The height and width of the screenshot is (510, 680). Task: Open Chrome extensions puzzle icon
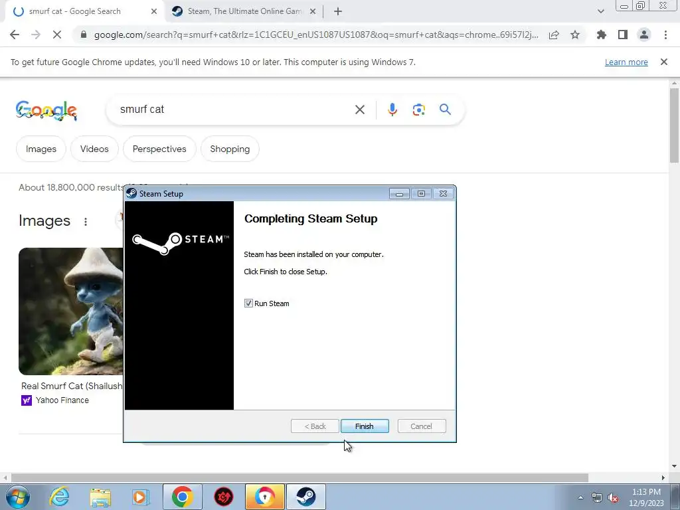pyautogui.click(x=602, y=35)
